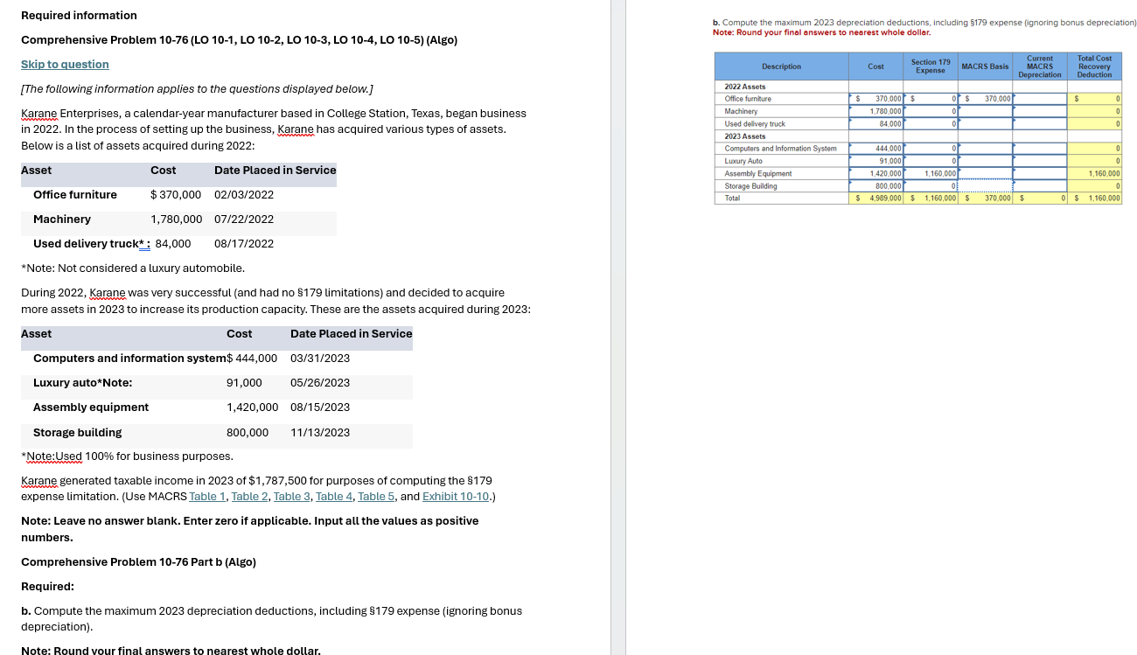Select Assembly Equipment Cost input in answer table
The height and width of the screenshot is (655, 1137).
tap(876, 173)
